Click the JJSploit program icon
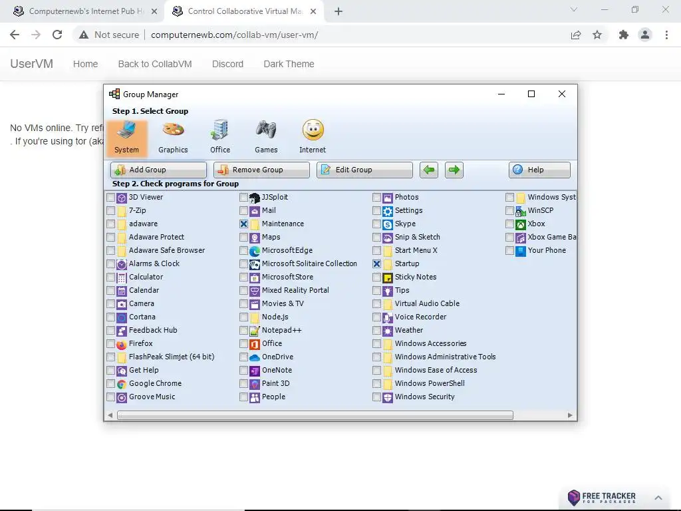The height and width of the screenshot is (511, 681). tap(255, 198)
